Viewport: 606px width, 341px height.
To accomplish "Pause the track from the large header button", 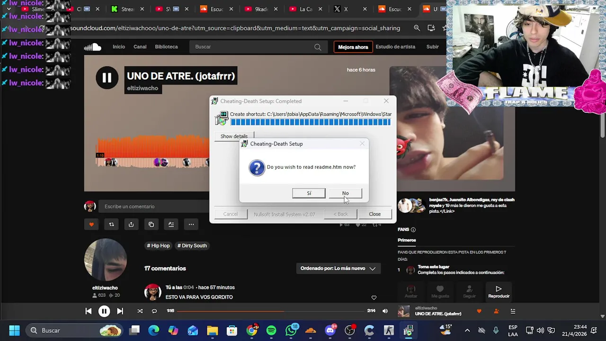I will (107, 78).
